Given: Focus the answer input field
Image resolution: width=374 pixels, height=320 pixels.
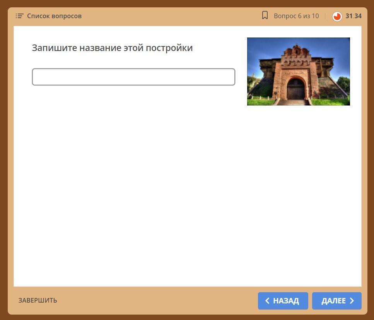Looking at the screenshot, I should coord(133,77).
